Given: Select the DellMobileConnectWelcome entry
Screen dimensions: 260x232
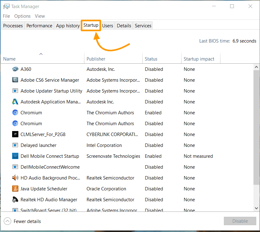Looking at the screenshot, I should (50, 167).
